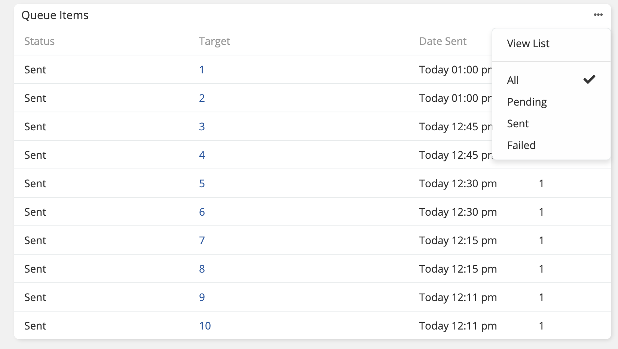
Task: Filter queue items by Pending
Action: pos(527,102)
